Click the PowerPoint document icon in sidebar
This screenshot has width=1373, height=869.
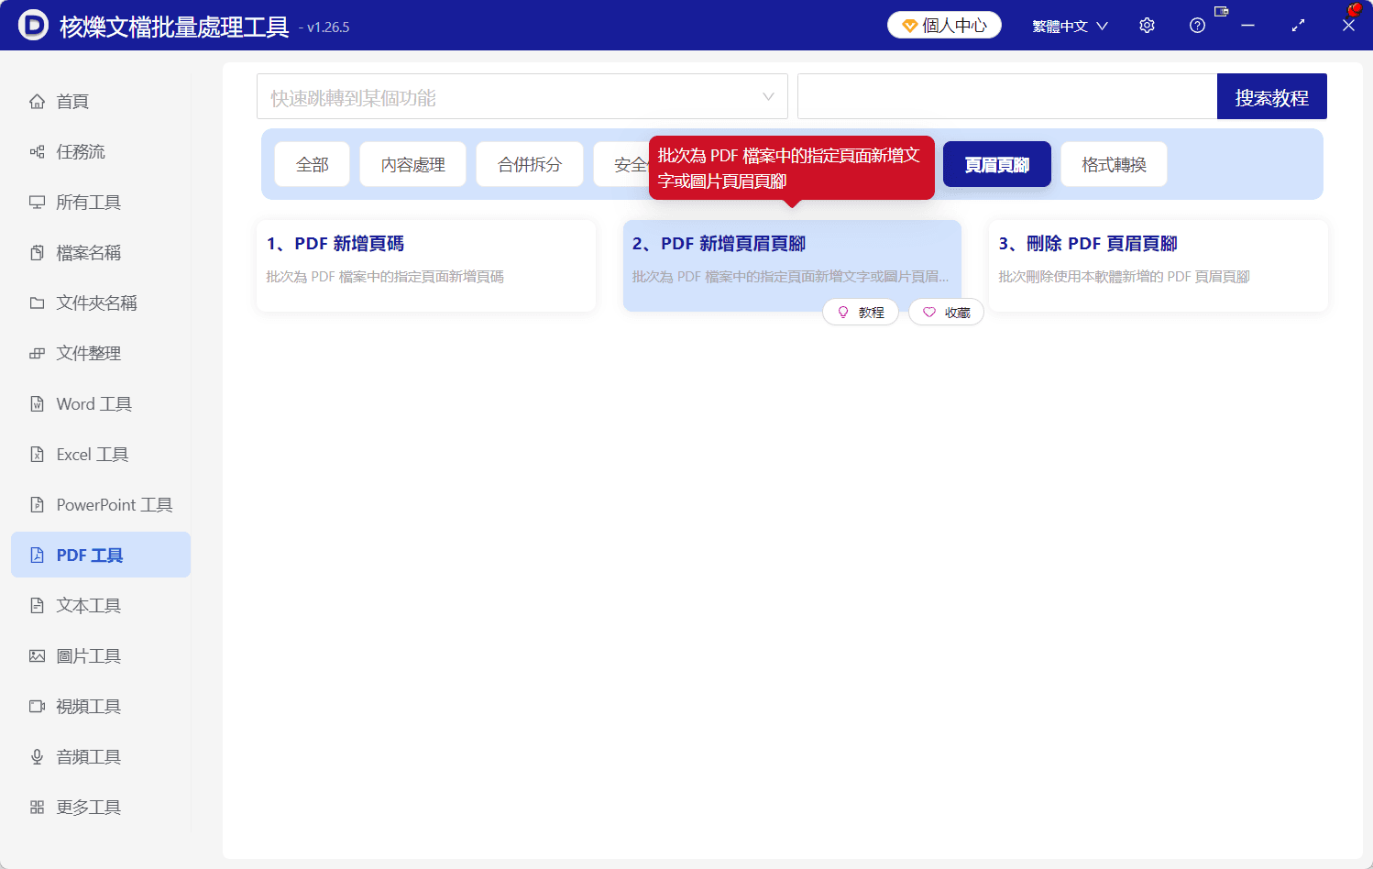(x=37, y=505)
